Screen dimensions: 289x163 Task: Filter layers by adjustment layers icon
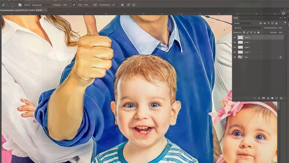265,23
